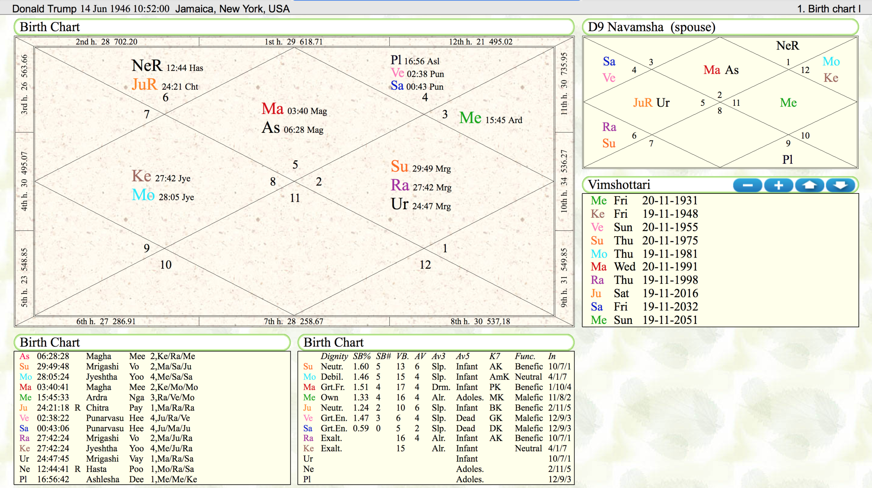Click the Ma planet in the birth chart
The height and width of the screenshot is (488, 872).
(273, 109)
